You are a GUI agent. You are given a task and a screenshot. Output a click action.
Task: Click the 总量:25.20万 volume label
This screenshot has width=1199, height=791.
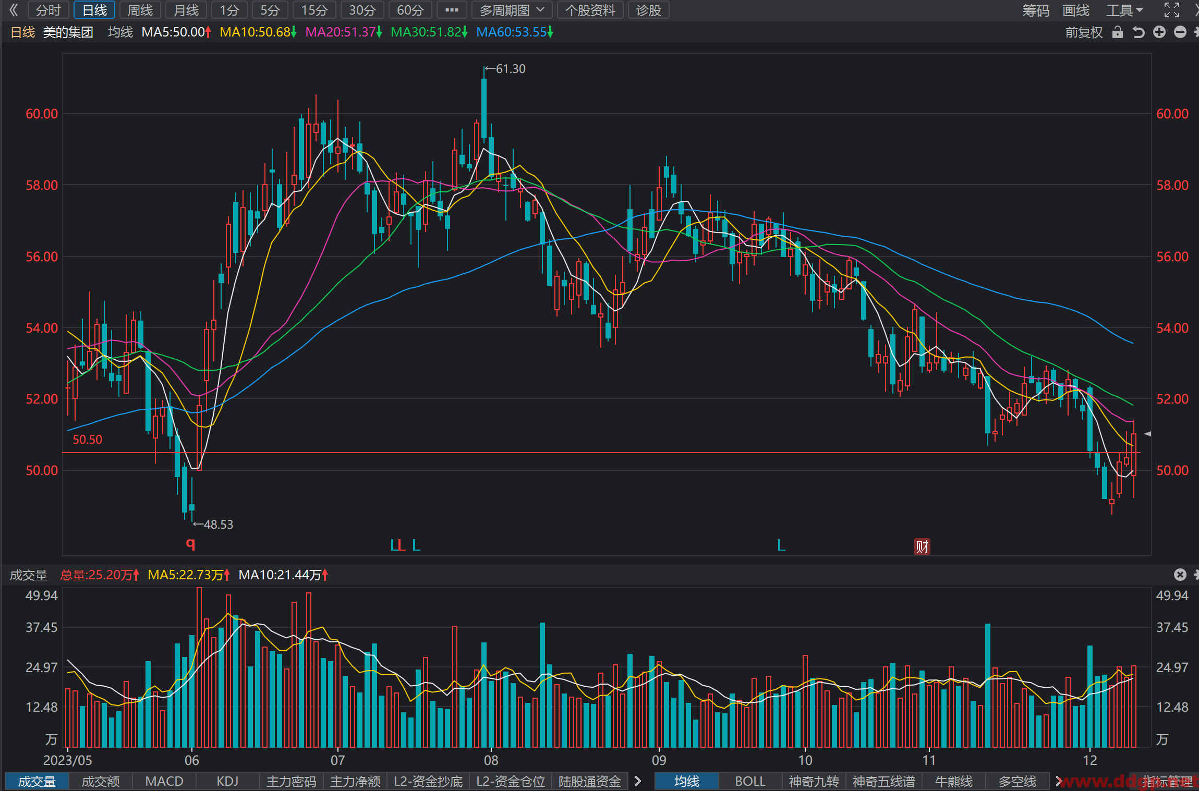coord(100,575)
